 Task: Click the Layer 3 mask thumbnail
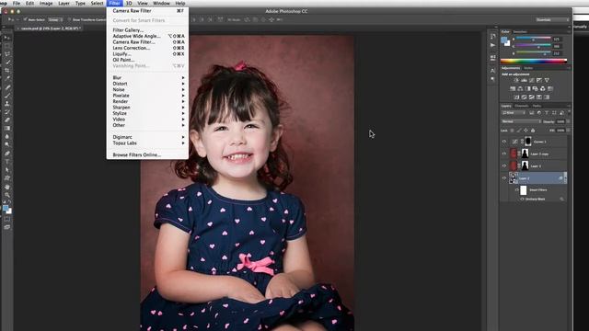(x=525, y=165)
